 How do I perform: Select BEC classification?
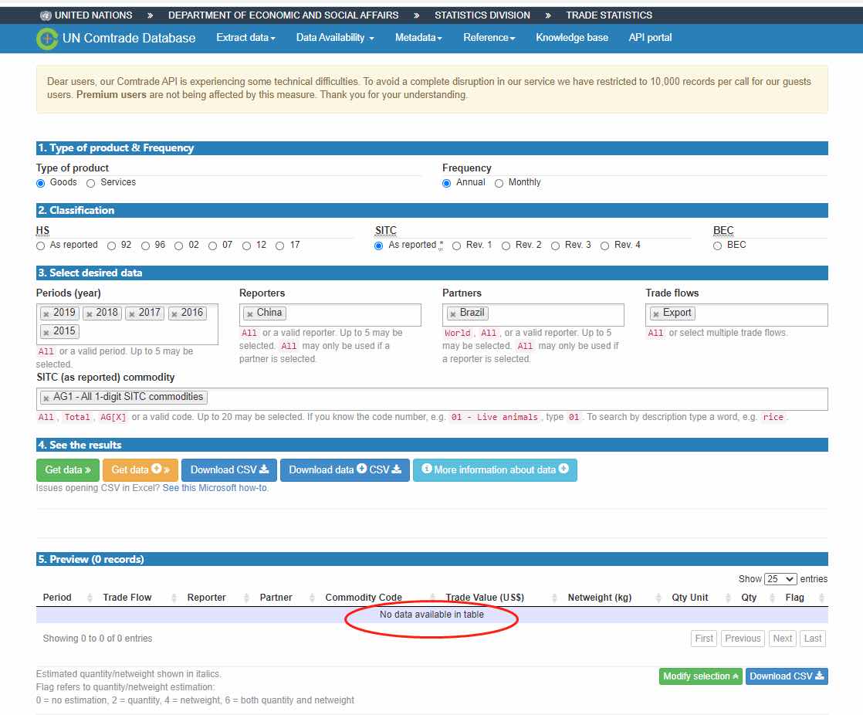pyautogui.click(x=717, y=246)
